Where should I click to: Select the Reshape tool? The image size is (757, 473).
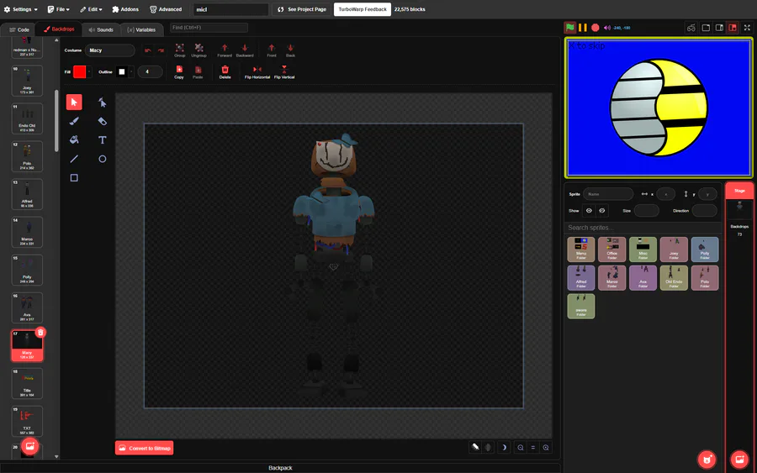pos(102,102)
